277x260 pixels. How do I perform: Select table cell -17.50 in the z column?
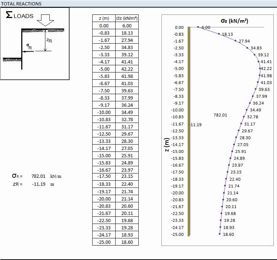(x=104, y=176)
